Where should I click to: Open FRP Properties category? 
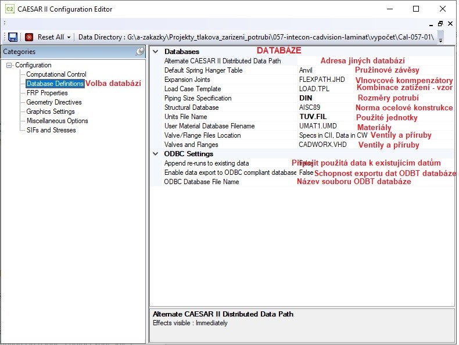point(47,93)
